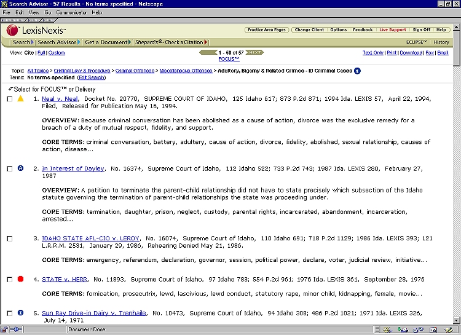The width and height of the screenshot is (461, 335).
Task: Check the box for IDAHO STATE AFL-CIO v. LEROY
Action: (9, 238)
